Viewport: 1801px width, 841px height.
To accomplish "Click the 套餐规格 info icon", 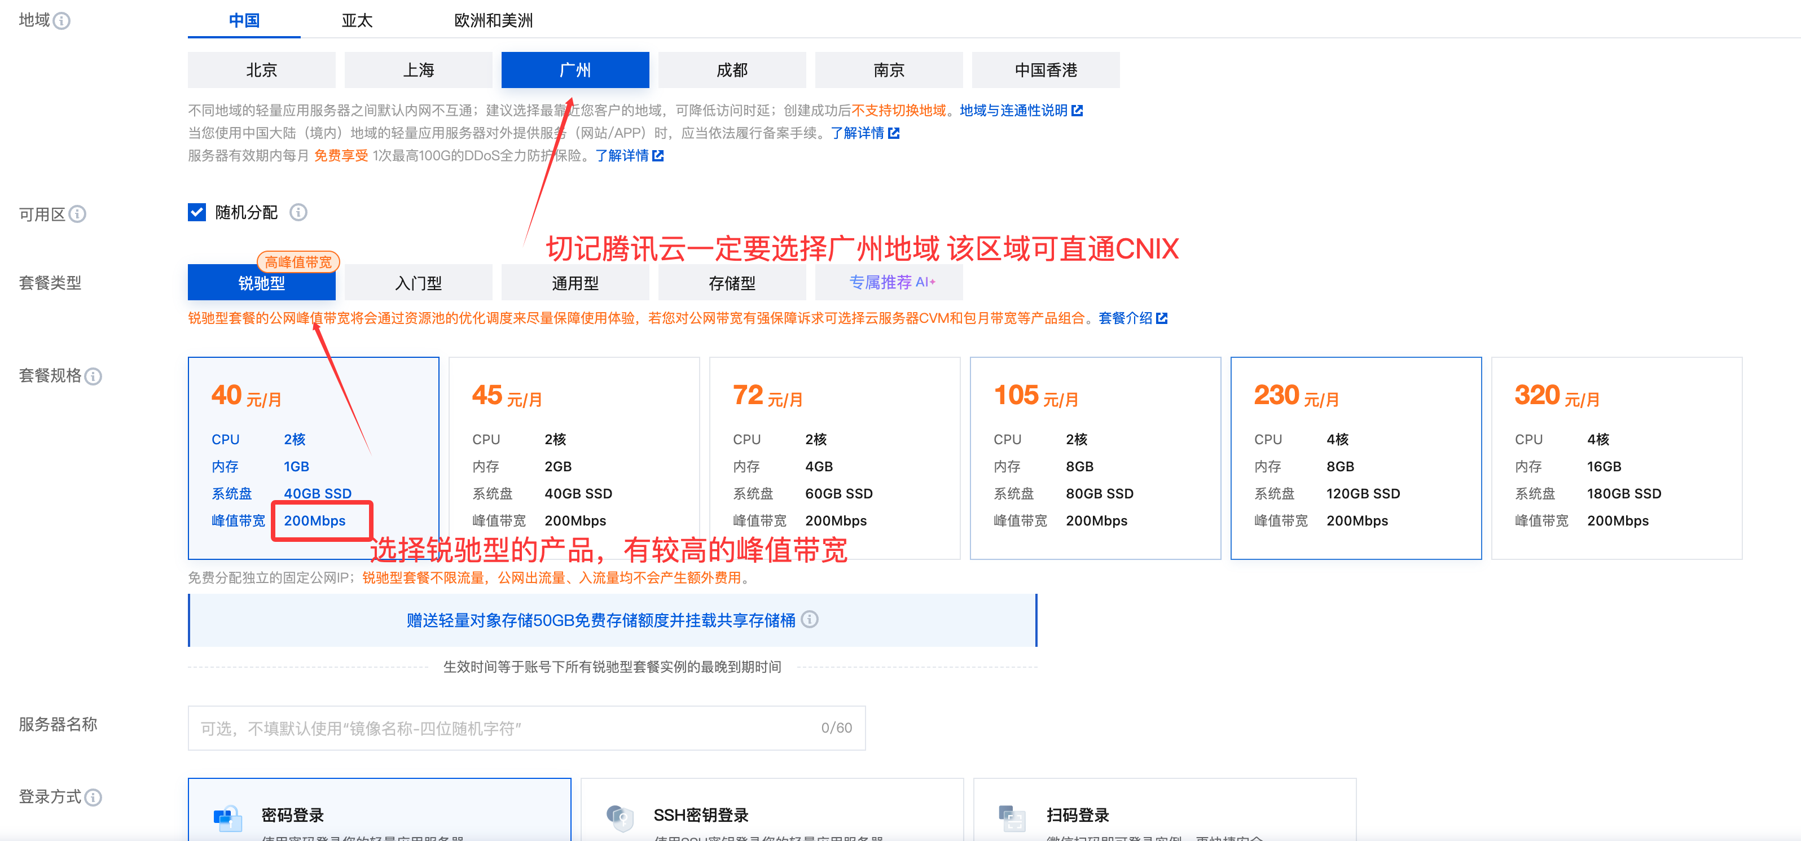I will pos(94,376).
